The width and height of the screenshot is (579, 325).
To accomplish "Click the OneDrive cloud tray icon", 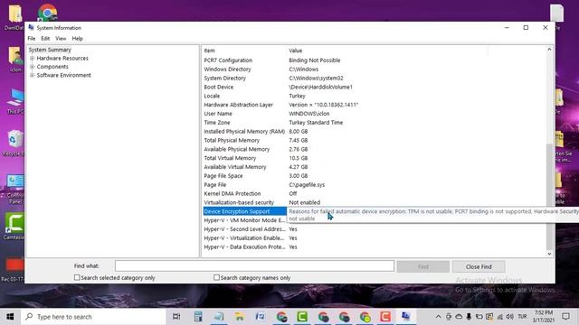I will 459,317.
